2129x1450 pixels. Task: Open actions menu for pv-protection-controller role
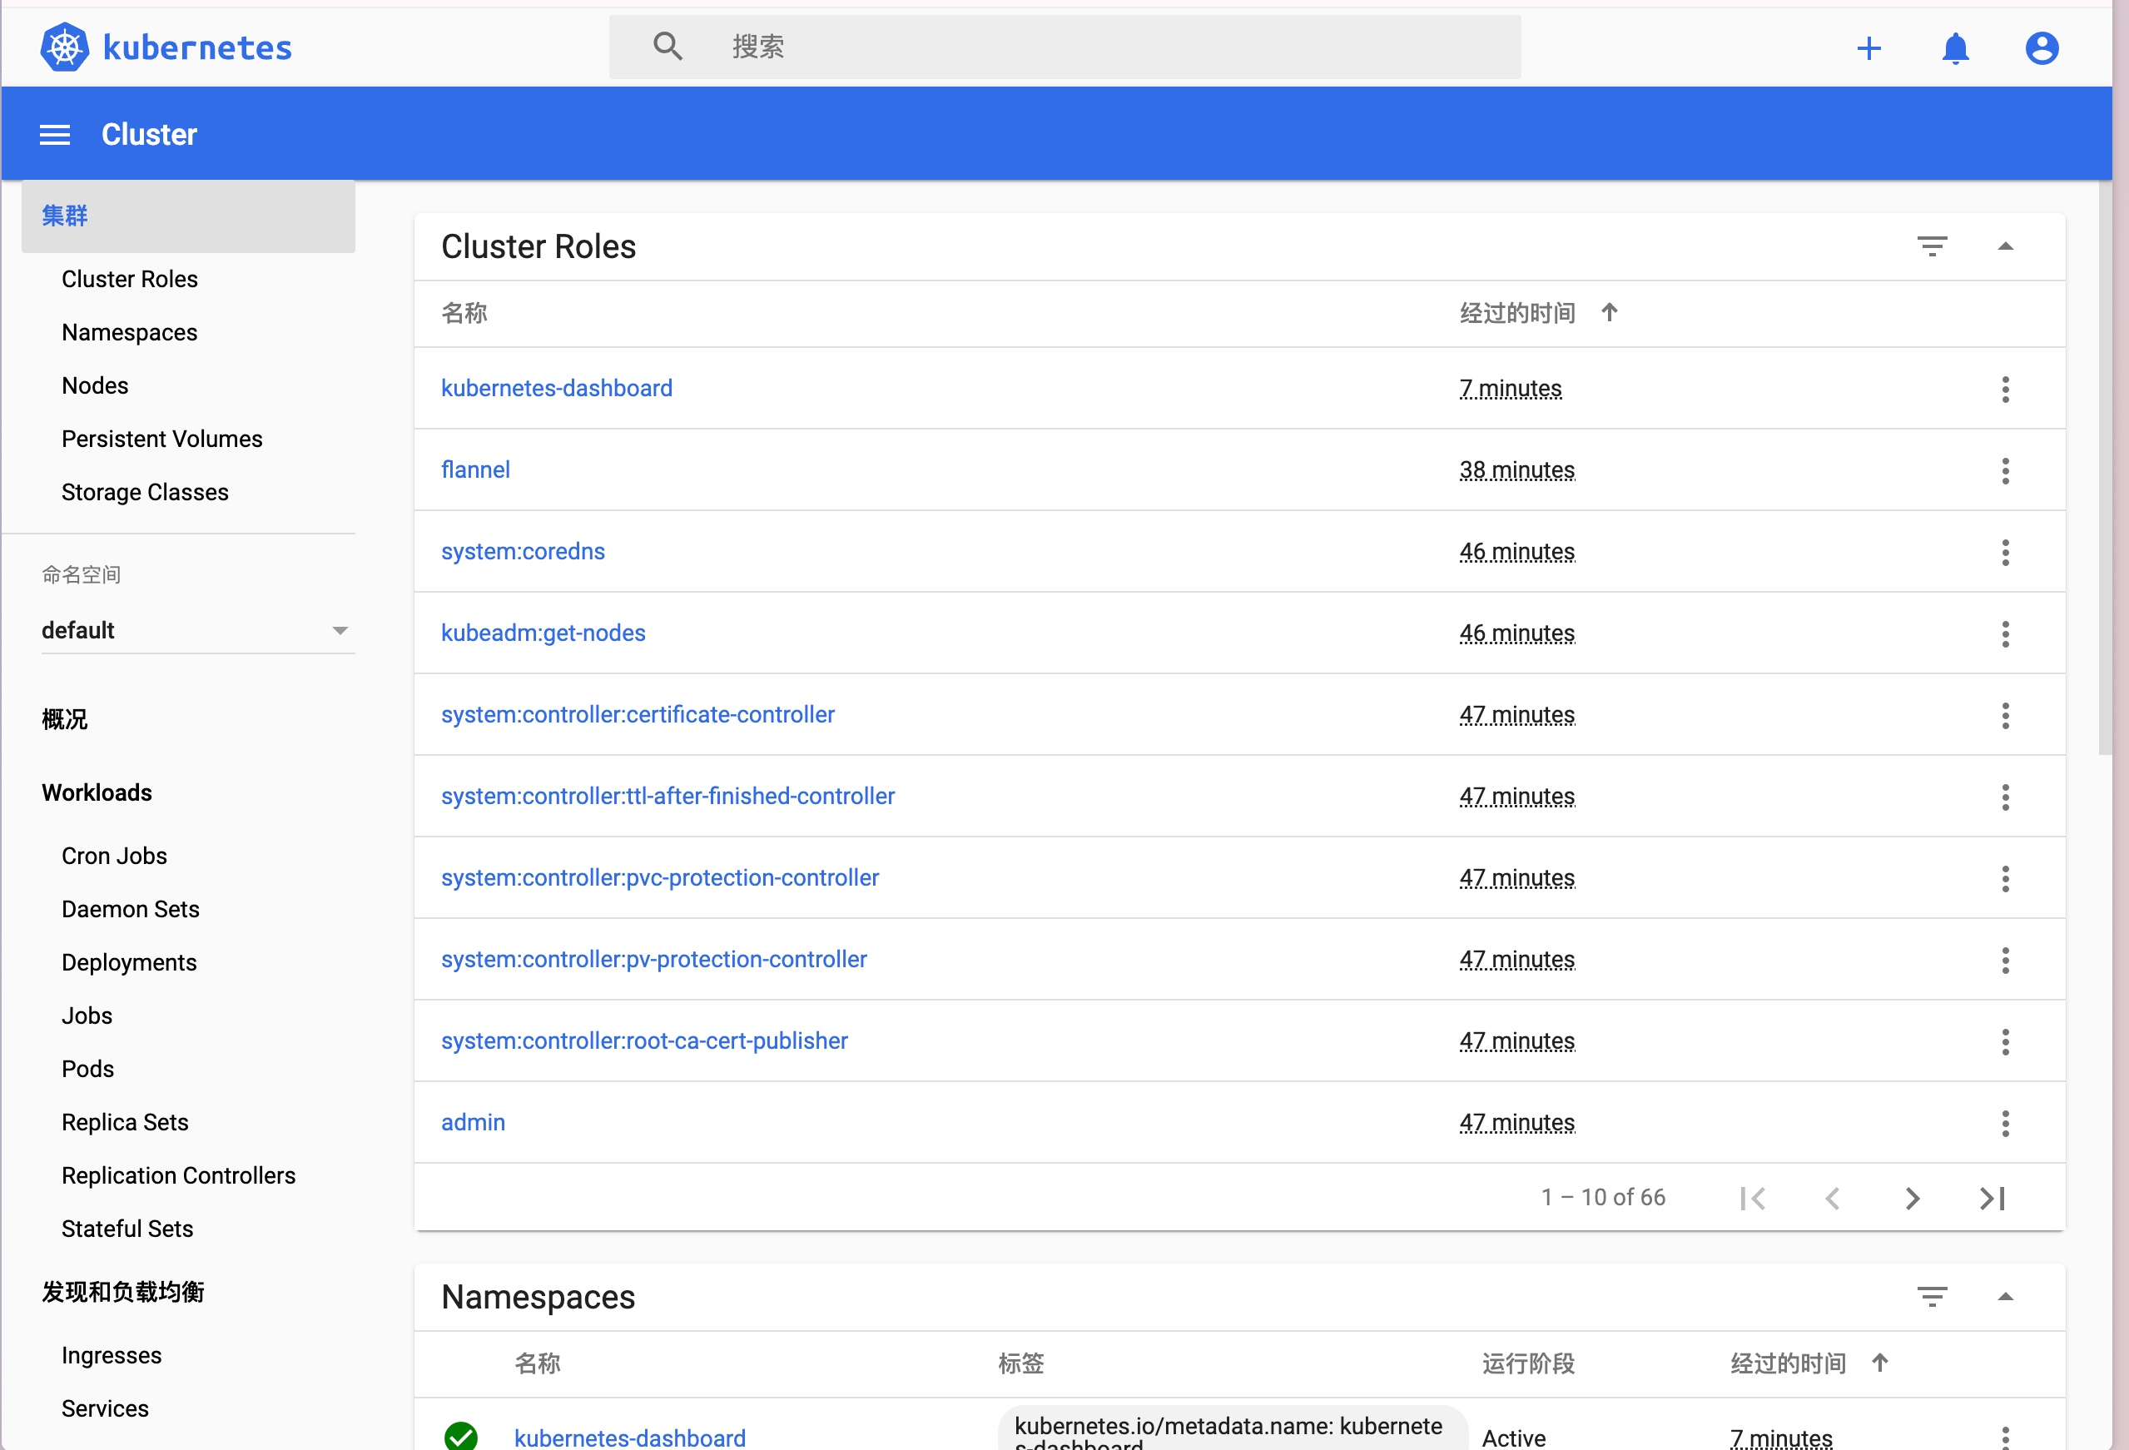(x=2005, y=959)
